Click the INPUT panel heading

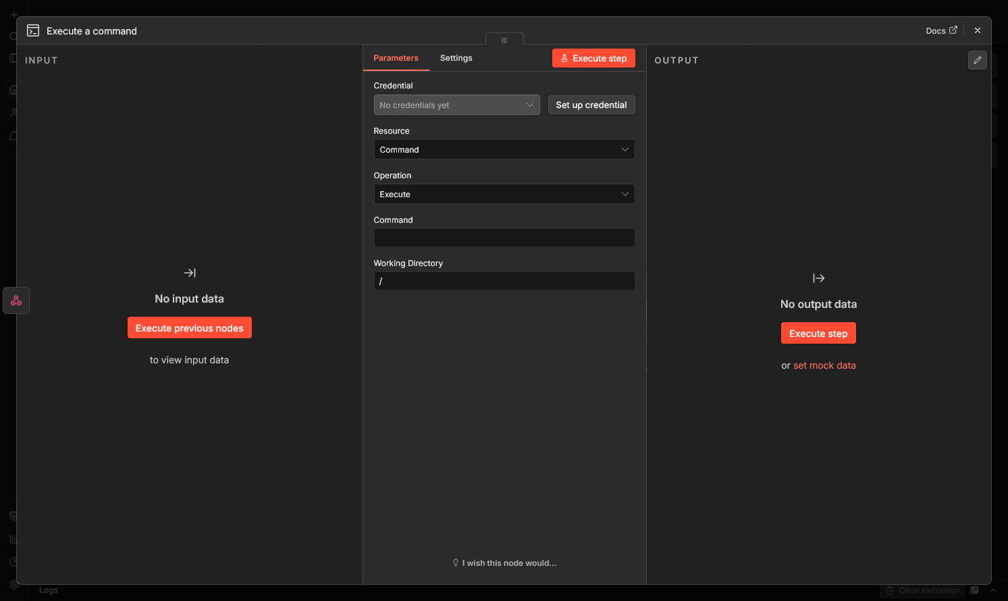pyautogui.click(x=41, y=60)
